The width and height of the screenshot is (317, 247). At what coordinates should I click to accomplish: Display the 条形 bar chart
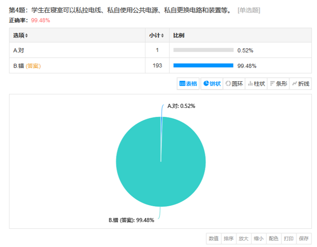tap(278, 83)
